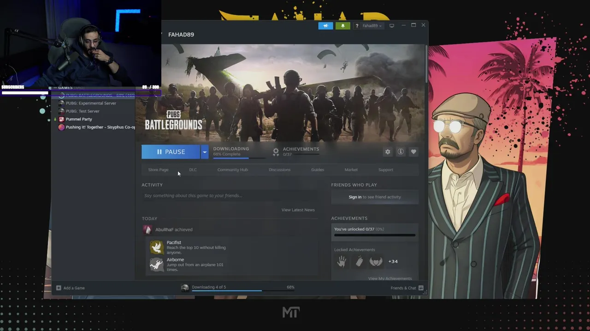
Task: Select Pushing It! Together - Sisyphus Co-op
Action: point(100,127)
